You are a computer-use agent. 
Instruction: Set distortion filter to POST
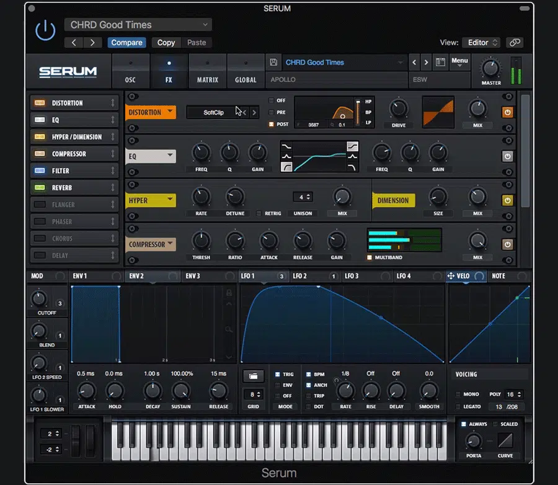coord(271,124)
